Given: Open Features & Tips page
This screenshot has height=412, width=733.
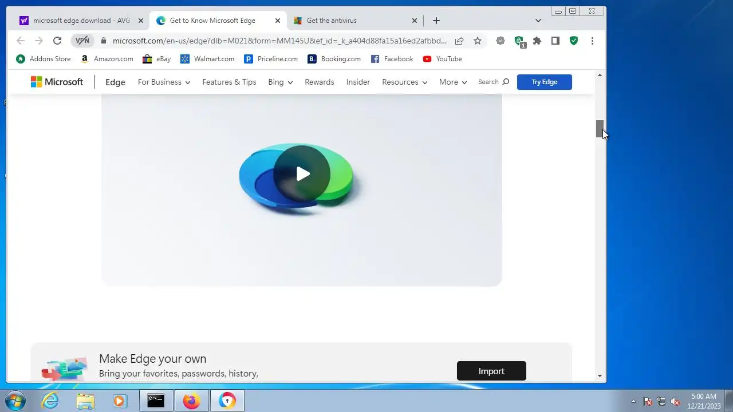Looking at the screenshot, I should pyautogui.click(x=229, y=82).
